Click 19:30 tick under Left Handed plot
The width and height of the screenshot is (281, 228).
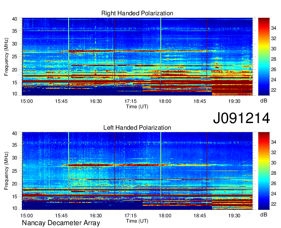point(234,216)
